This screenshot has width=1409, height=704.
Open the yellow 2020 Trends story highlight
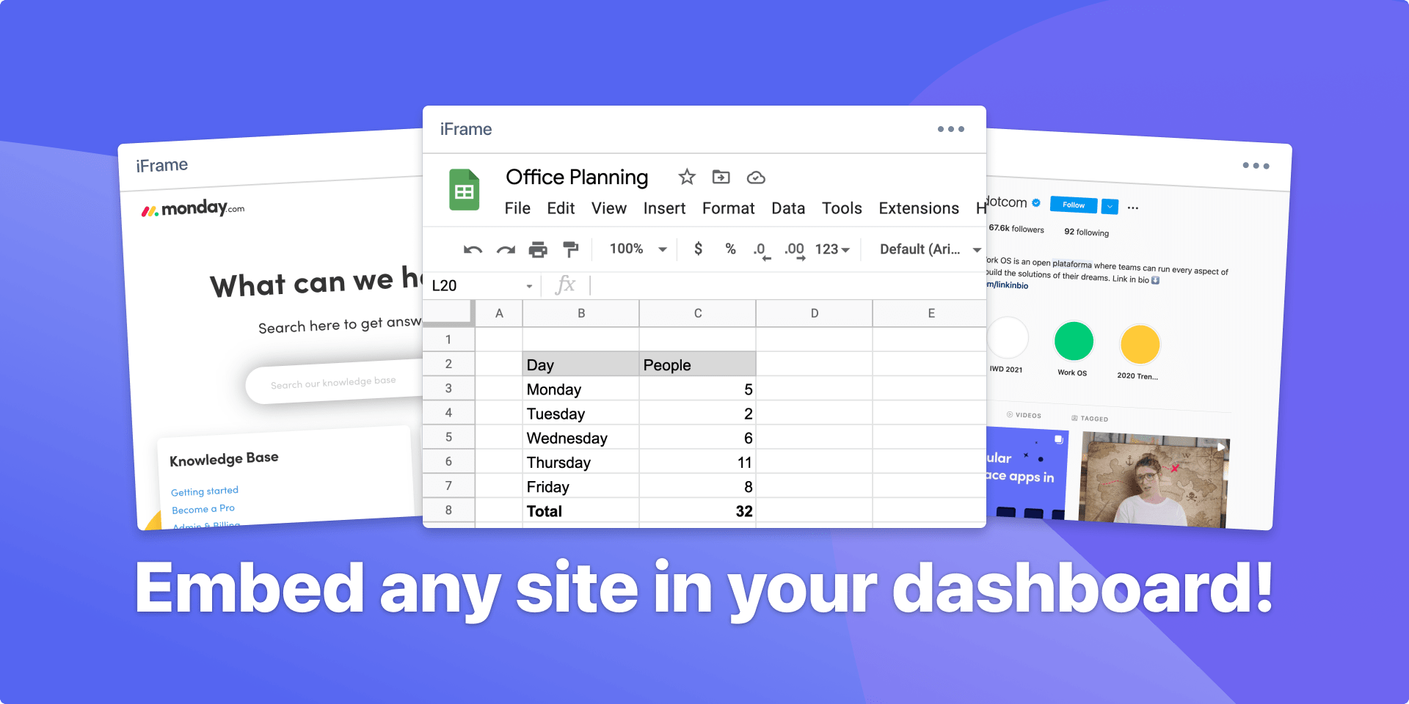point(1140,345)
